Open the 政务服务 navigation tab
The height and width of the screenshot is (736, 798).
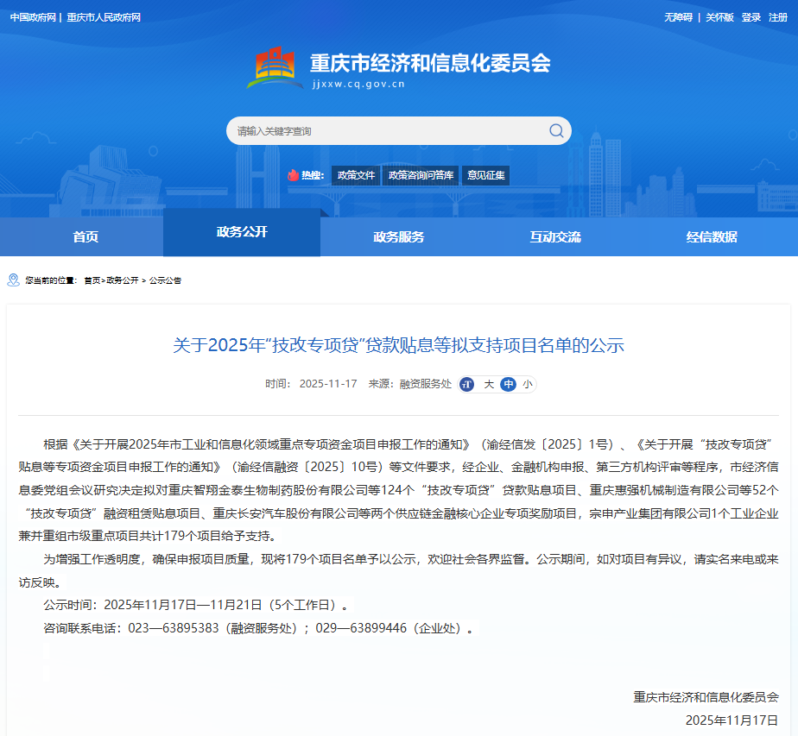tap(398, 237)
